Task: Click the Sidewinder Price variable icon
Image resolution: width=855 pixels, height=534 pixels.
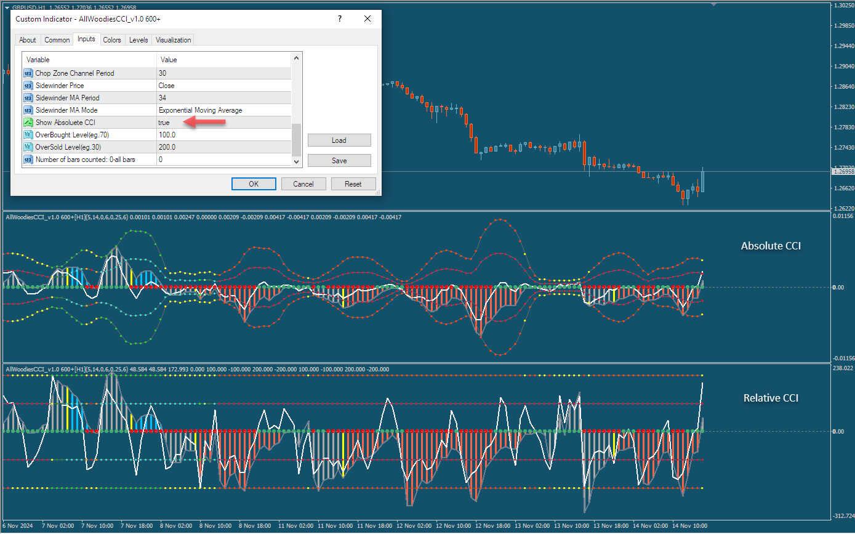Action: [28, 86]
